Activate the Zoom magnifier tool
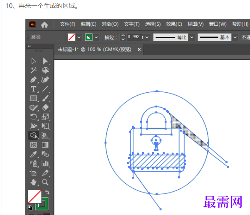 coord(45,182)
